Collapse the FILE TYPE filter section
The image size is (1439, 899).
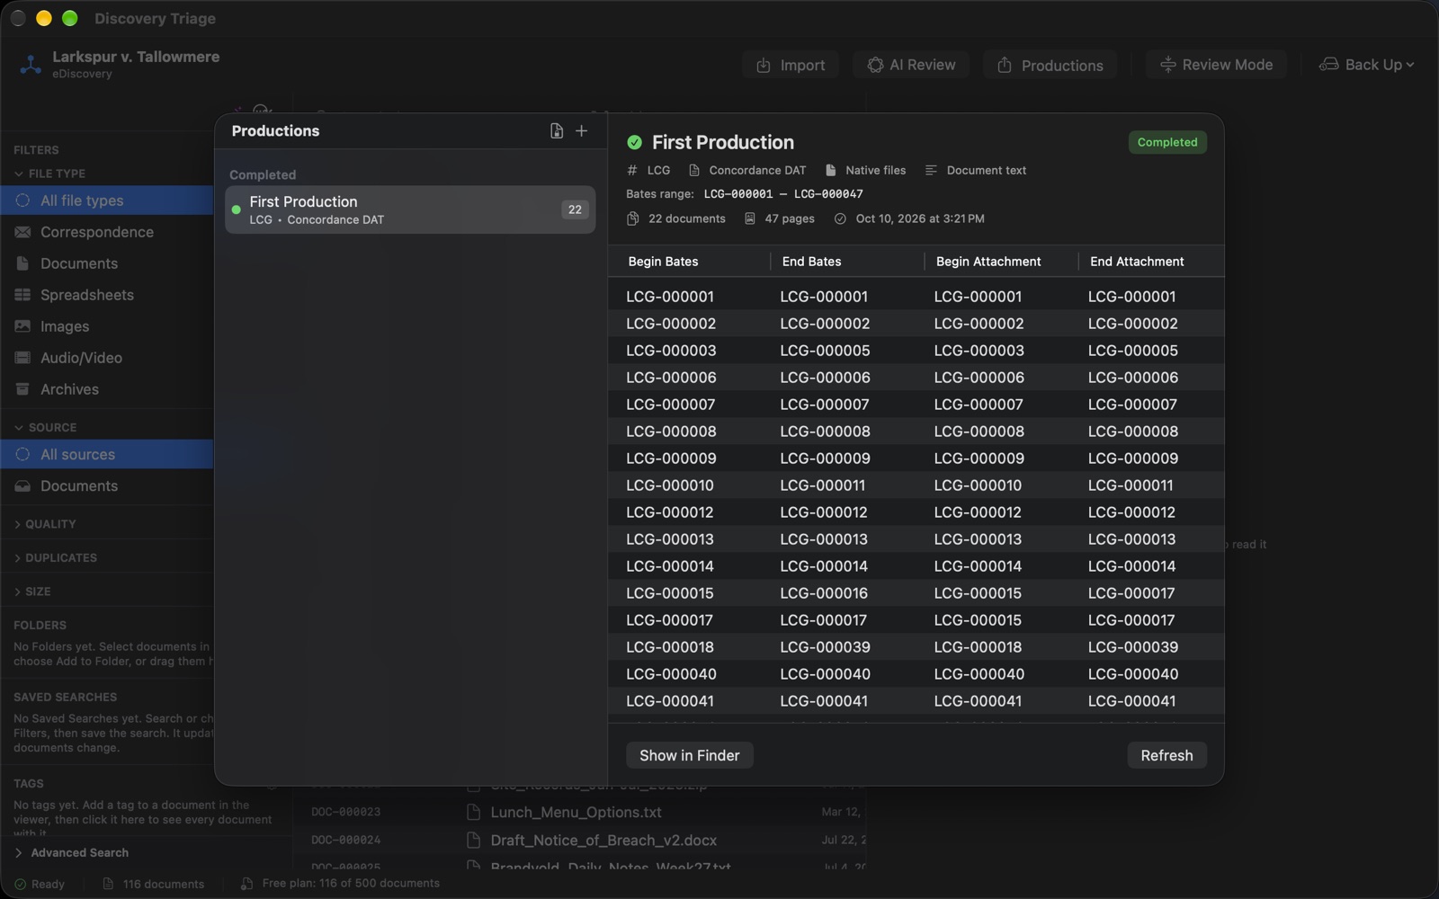(49, 174)
